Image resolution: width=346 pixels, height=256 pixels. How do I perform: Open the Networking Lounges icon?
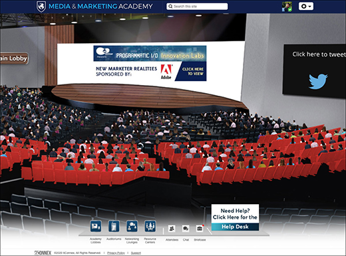tap(132, 226)
